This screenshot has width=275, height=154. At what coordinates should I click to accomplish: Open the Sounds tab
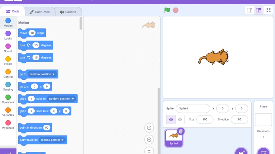click(68, 12)
